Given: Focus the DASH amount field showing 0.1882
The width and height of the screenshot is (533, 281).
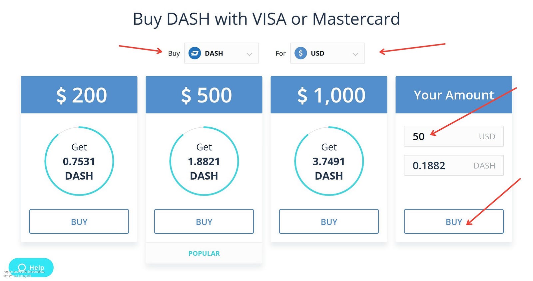Looking at the screenshot, I should [x=454, y=165].
